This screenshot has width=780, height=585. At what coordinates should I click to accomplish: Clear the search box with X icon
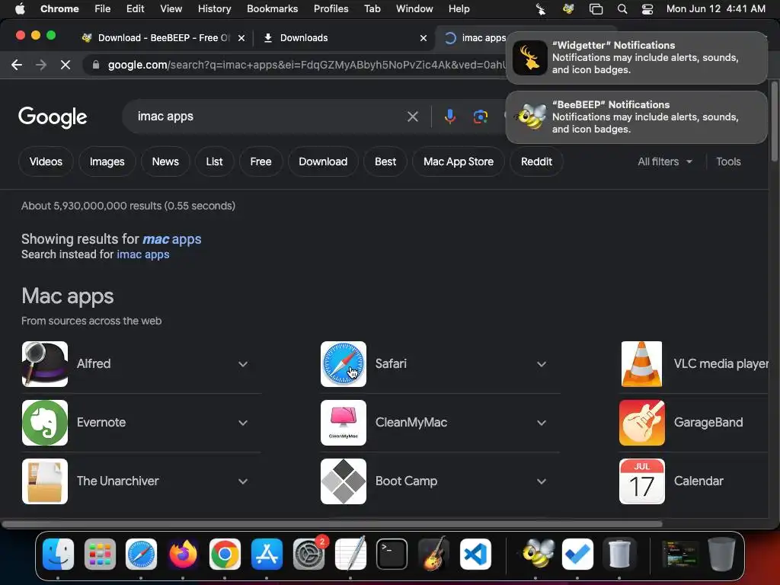(412, 117)
